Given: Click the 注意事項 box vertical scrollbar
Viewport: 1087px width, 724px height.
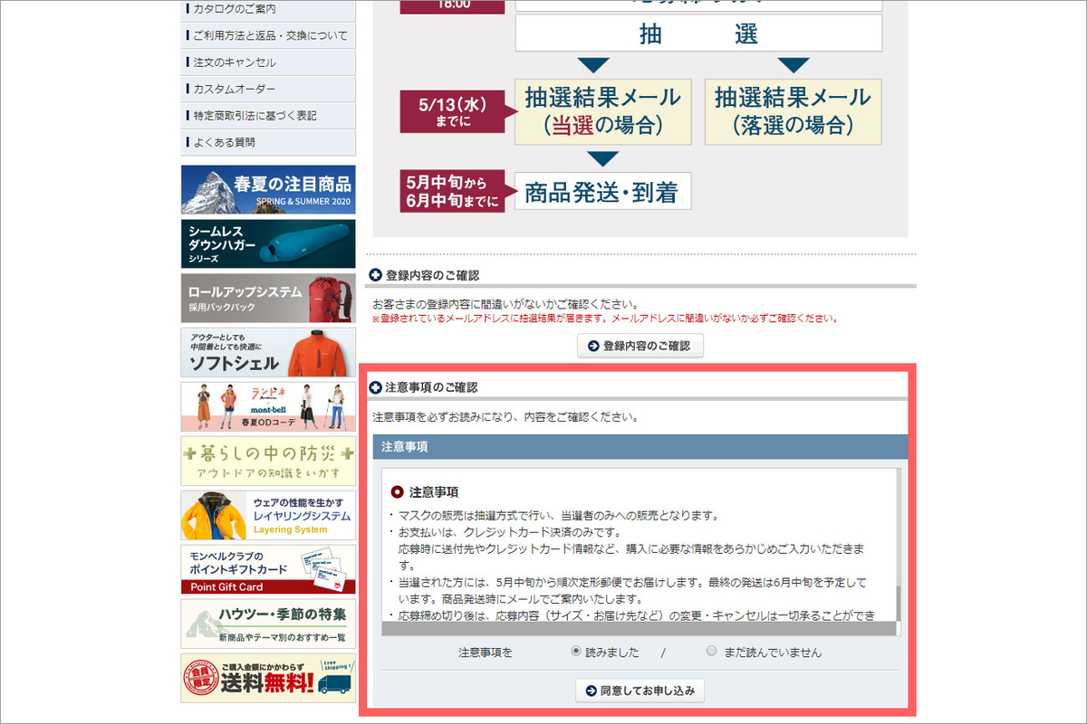Looking at the screenshot, I should pyautogui.click(x=899, y=545).
